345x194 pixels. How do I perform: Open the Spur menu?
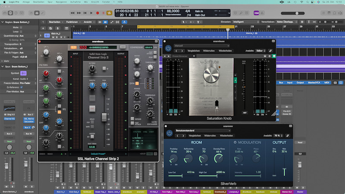coord(50,2)
